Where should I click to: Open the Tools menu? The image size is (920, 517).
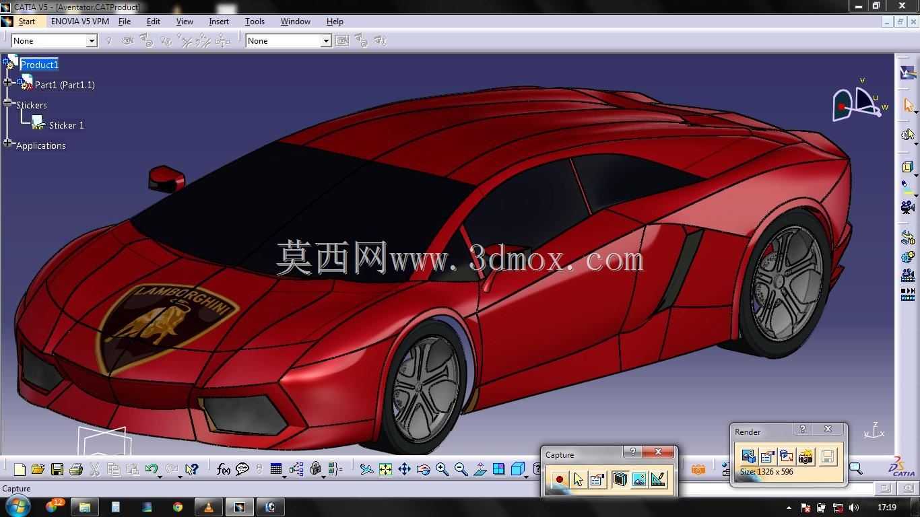[255, 22]
